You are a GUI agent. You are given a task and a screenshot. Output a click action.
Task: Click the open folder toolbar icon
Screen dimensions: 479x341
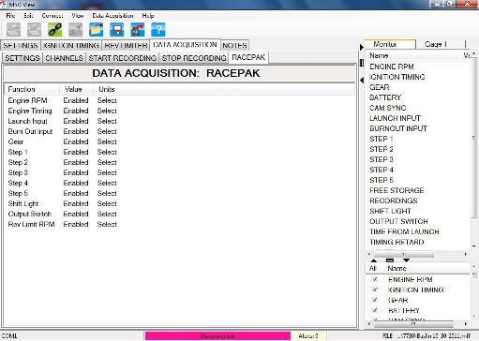(97, 30)
